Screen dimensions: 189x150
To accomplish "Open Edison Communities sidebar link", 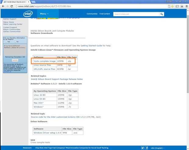I will [12, 29].
